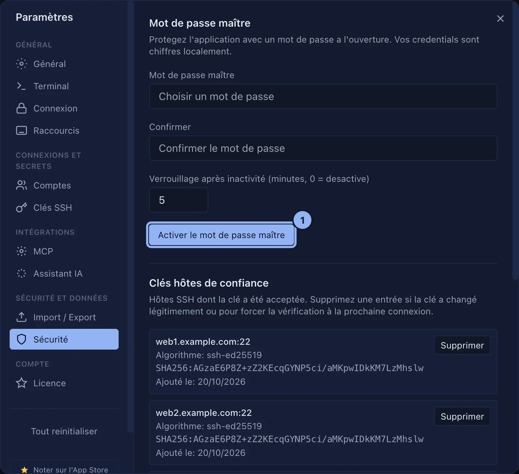Close the Paramètres dialog with the X
The image size is (519, 474).
500,19
